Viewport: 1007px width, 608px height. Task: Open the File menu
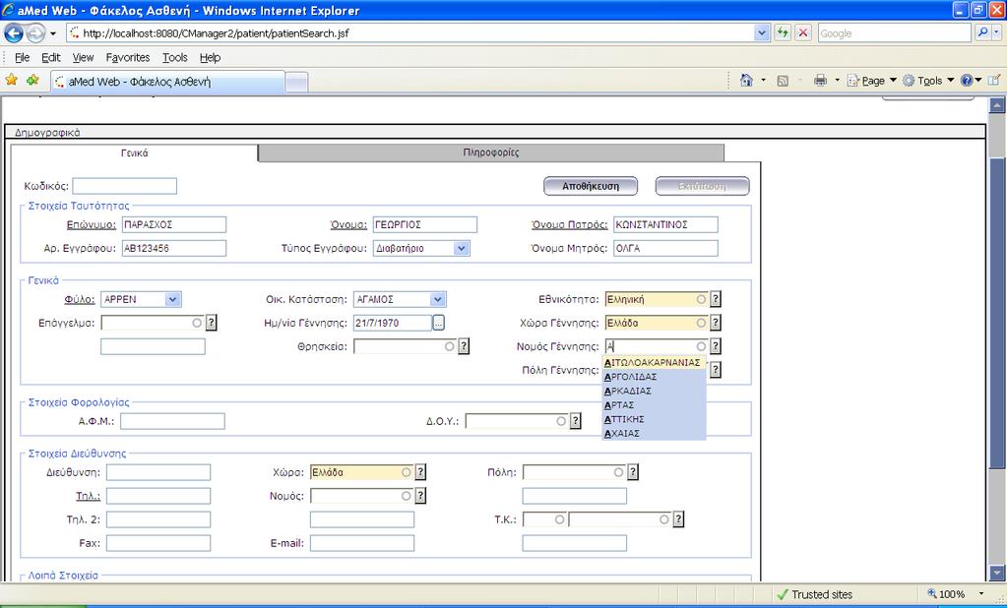[x=22, y=57]
